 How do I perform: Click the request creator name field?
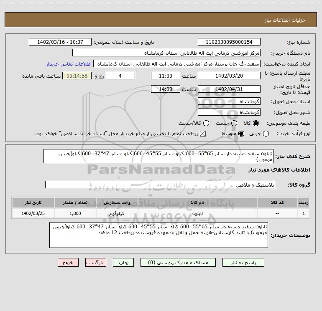(x=177, y=64)
